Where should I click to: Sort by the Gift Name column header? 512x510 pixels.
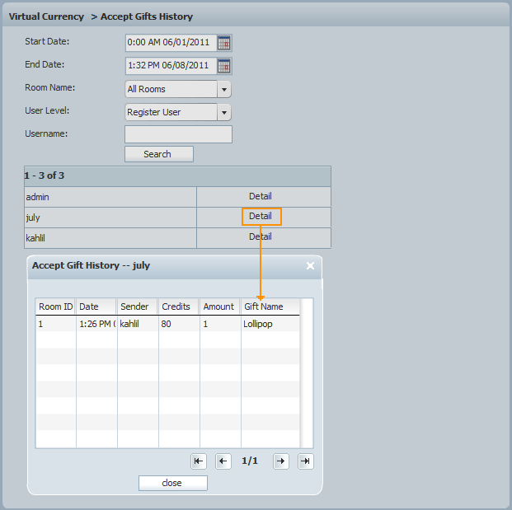click(269, 306)
